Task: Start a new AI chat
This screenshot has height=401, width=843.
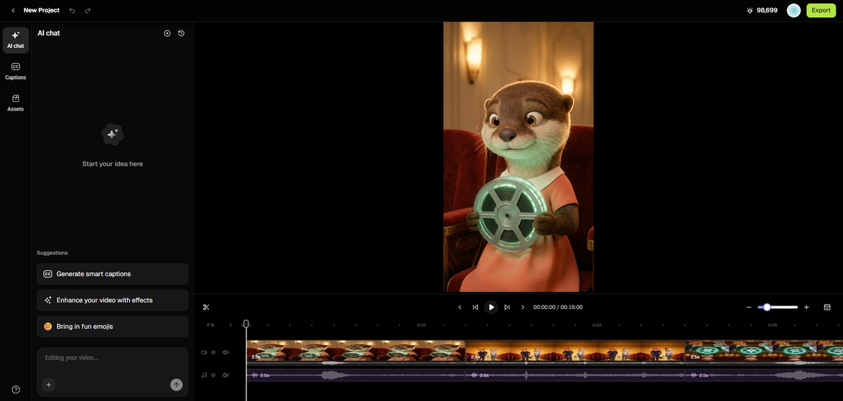Action: click(167, 33)
